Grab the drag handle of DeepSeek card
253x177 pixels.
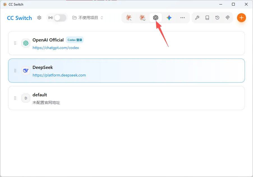coord(15,71)
